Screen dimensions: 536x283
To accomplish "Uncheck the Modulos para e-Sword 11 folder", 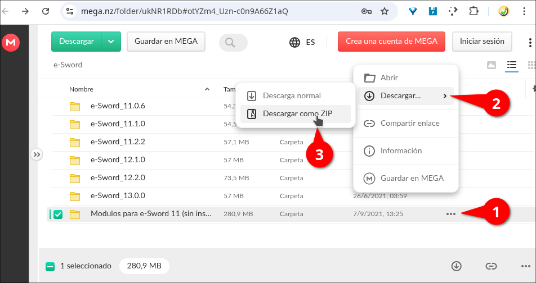I will point(58,214).
